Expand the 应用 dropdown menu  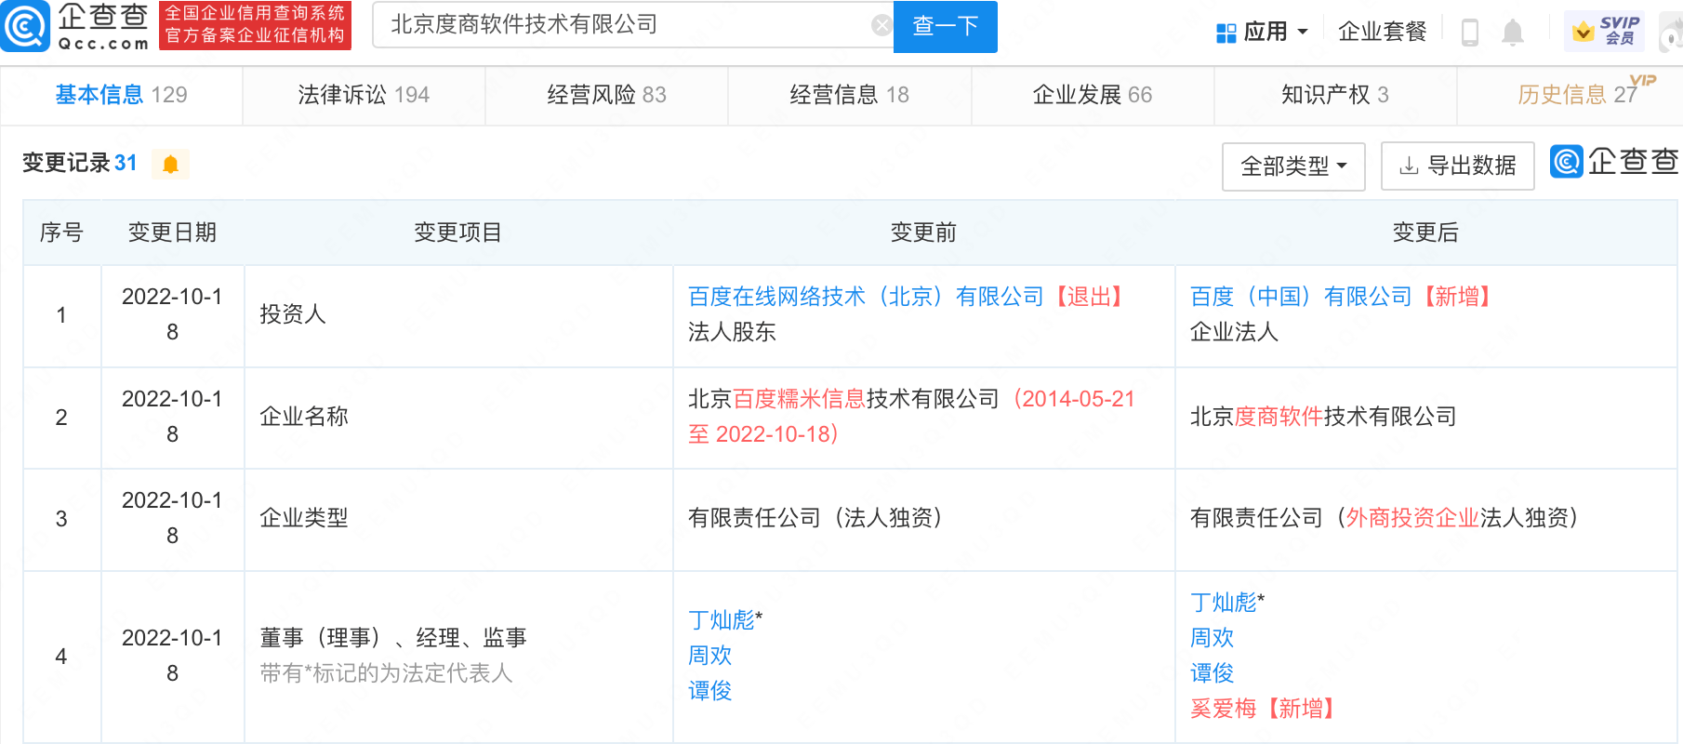click(1263, 33)
